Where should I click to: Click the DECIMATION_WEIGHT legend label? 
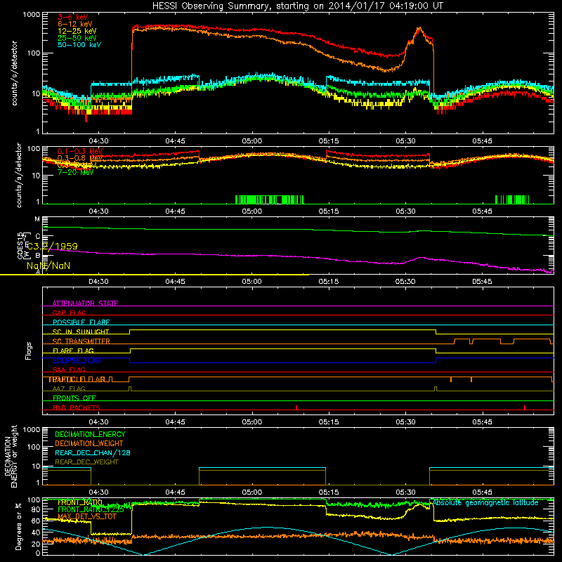click(89, 443)
